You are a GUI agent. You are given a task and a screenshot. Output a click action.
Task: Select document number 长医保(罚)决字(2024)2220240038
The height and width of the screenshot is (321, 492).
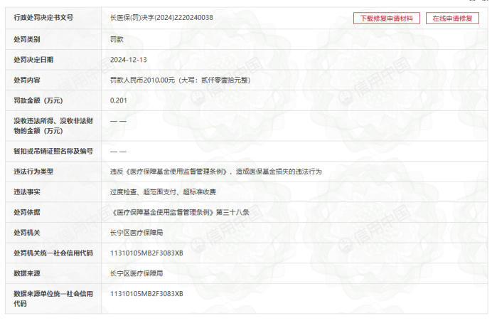coord(161,18)
